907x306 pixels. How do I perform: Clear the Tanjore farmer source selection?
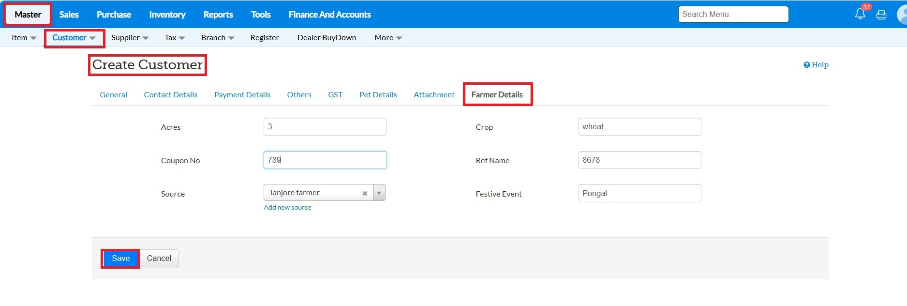pos(365,193)
